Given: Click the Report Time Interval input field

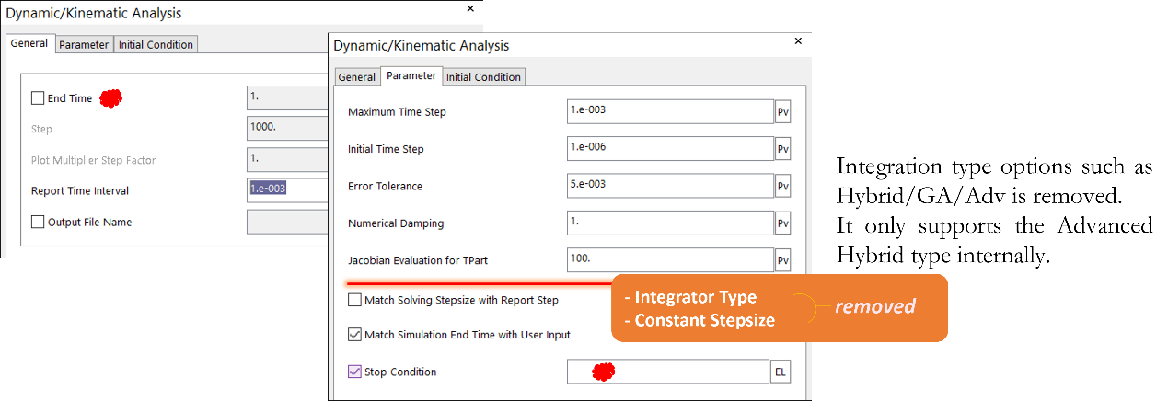Looking at the screenshot, I should [287, 190].
